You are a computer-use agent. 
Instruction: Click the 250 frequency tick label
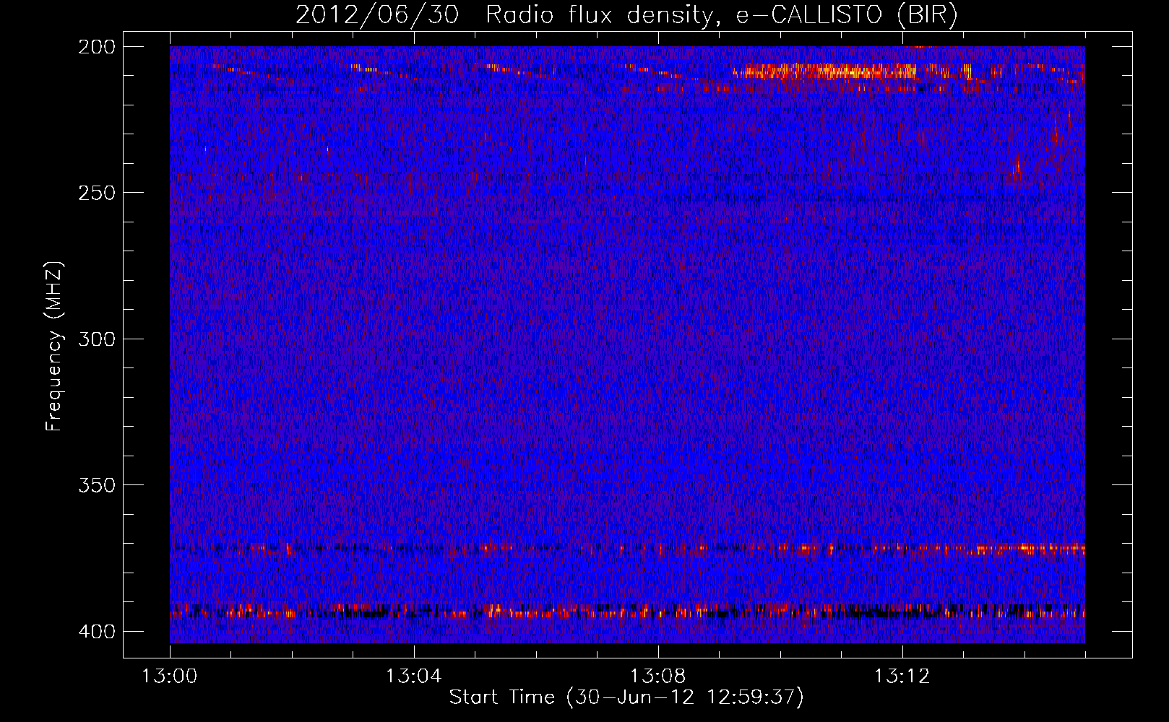97,193
